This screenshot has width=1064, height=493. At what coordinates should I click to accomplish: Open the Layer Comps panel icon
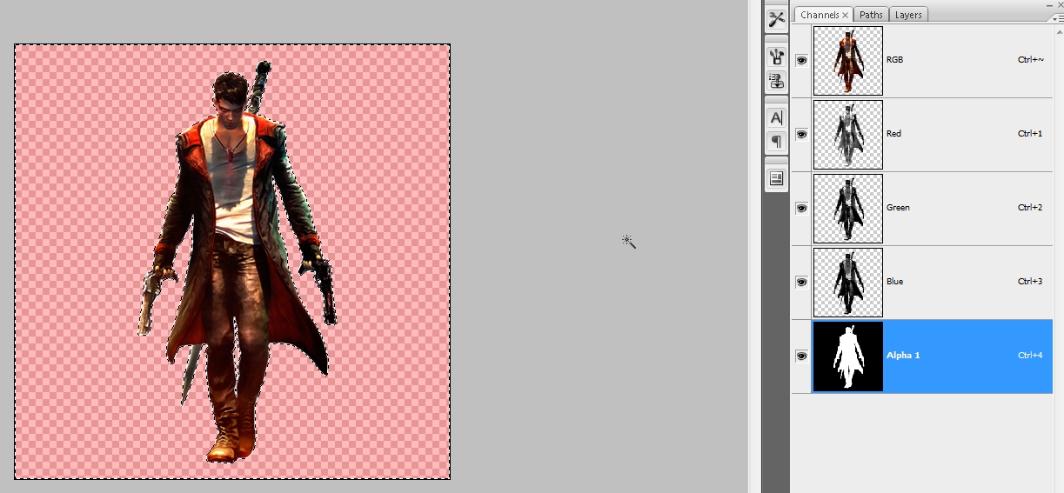tap(776, 177)
